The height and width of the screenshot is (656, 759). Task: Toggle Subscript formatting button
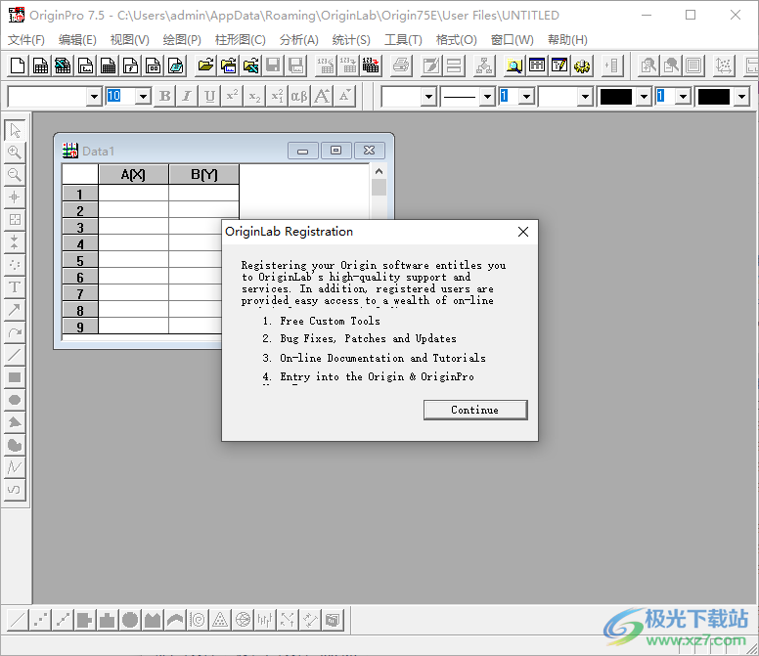(x=254, y=96)
